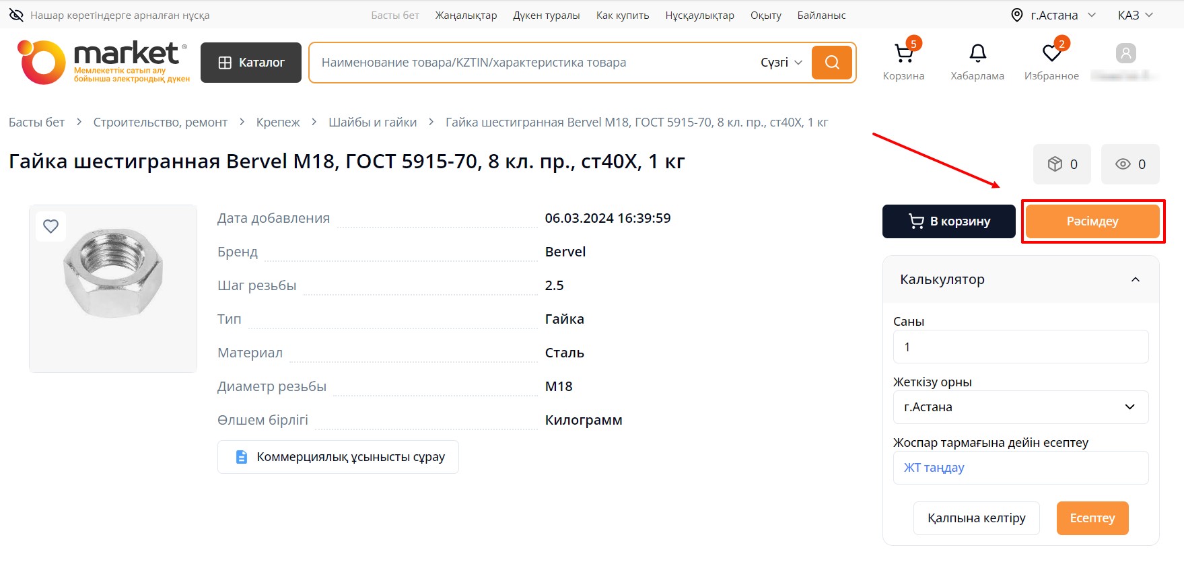Open notifications bell (Хабарлама)
Screen dimensions: 1184x564
pos(977,53)
